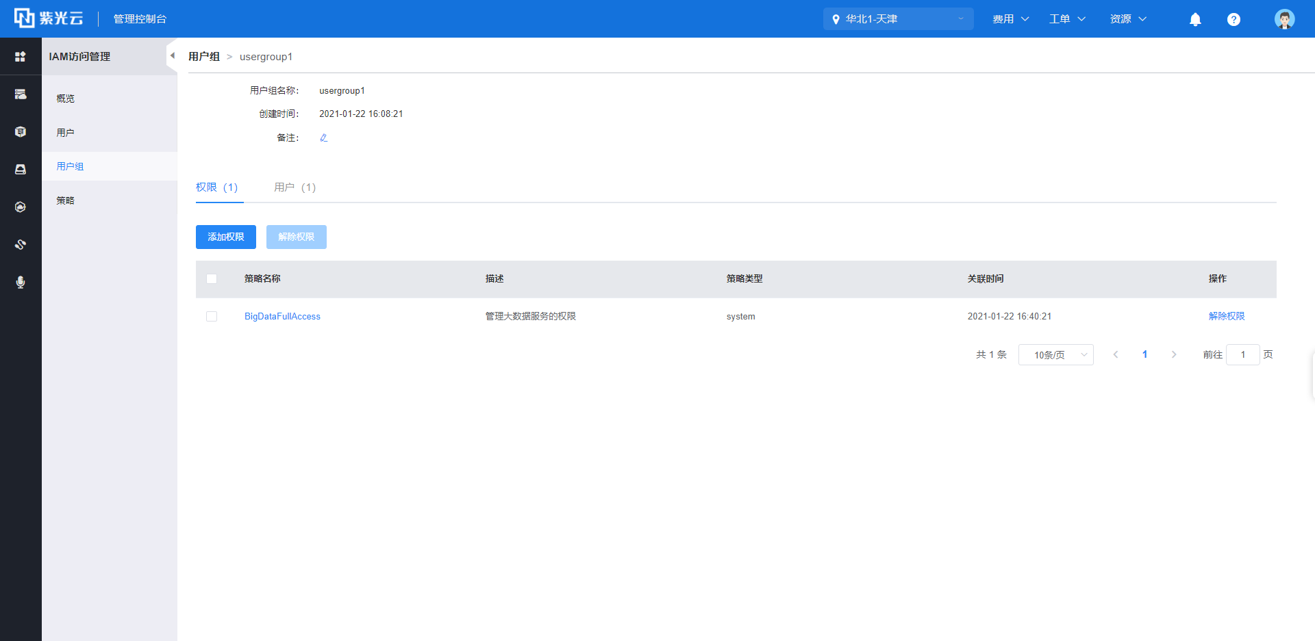Switch to the 用户 (1) tab
The height and width of the screenshot is (641, 1315).
[x=295, y=187]
